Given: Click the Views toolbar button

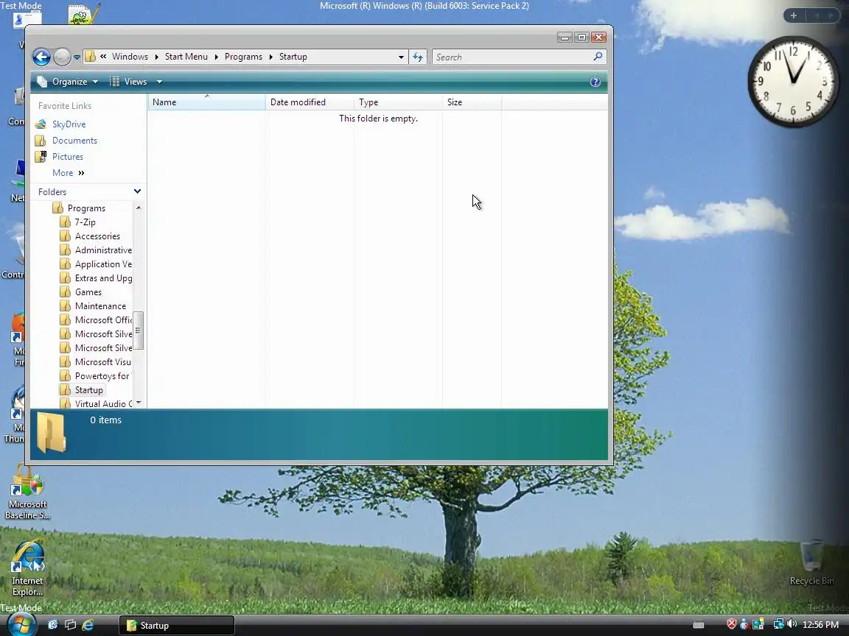Looking at the screenshot, I should tap(128, 82).
